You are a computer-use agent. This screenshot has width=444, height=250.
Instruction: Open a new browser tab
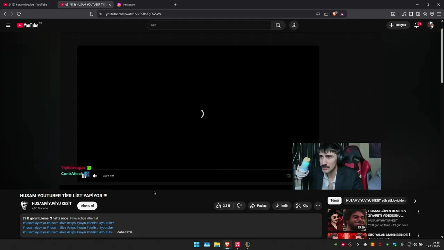coord(175,5)
